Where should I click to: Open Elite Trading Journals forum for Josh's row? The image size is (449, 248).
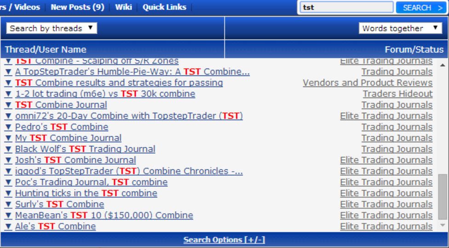[x=386, y=160]
